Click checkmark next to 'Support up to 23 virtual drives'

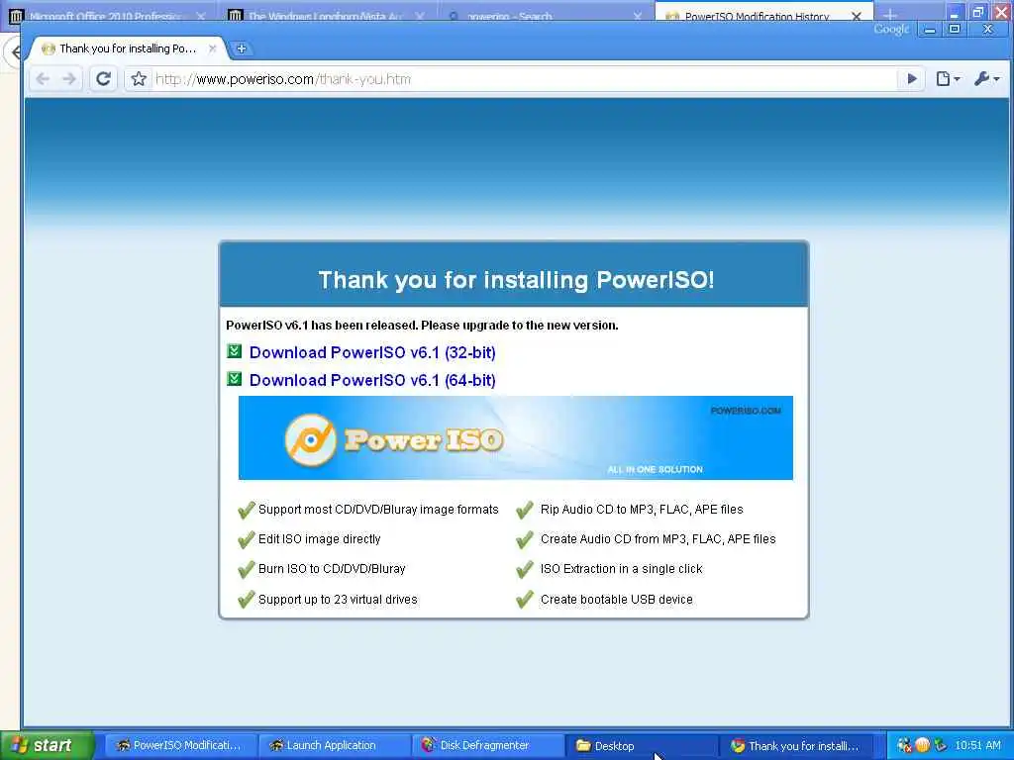click(x=247, y=600)
